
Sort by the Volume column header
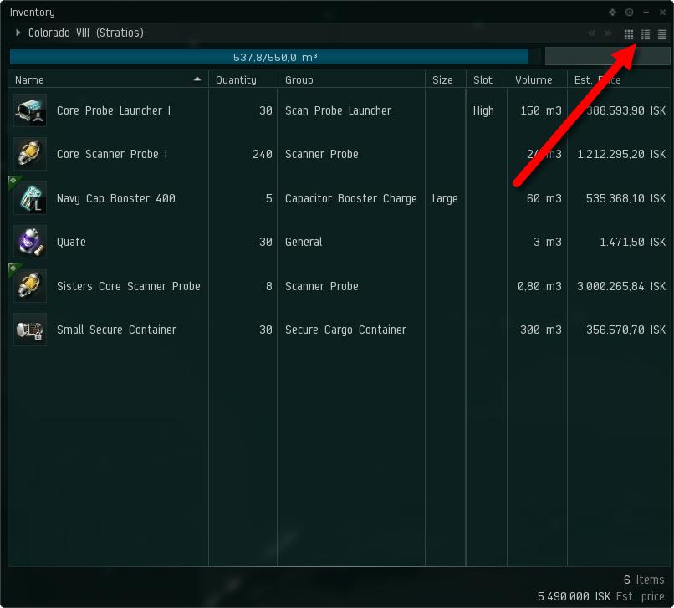(x=534, y=80)
